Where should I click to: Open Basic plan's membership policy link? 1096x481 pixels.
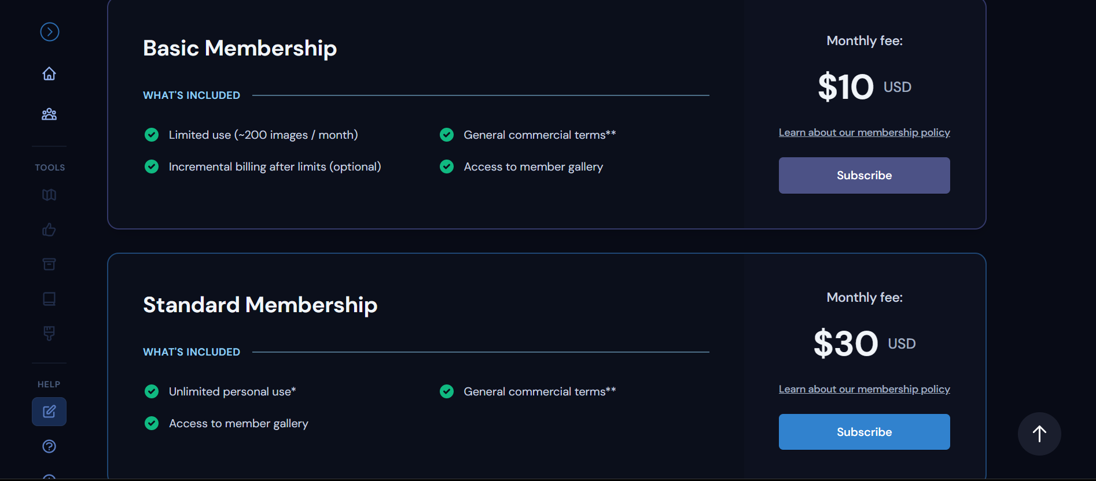tap(864, 132)
